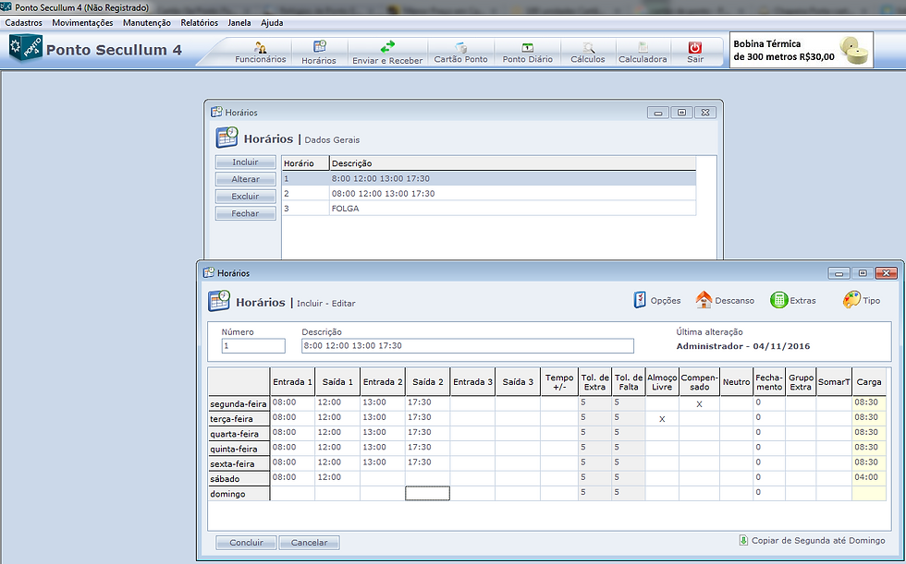
Task: Click the Horários editor header calendar icon
Action: [x=219, y=301]
